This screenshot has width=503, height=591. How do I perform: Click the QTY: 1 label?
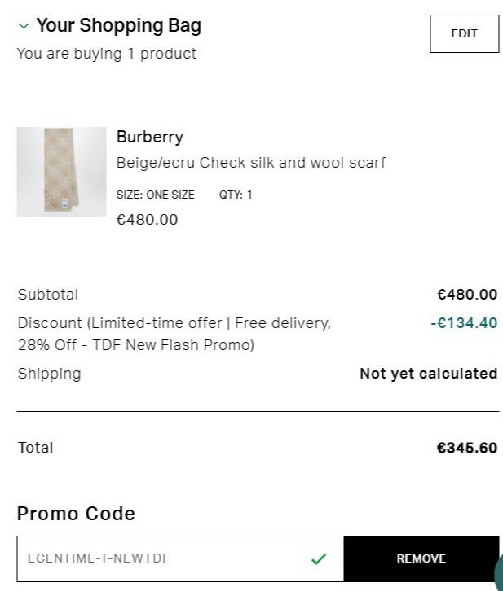tap(236, 195)
